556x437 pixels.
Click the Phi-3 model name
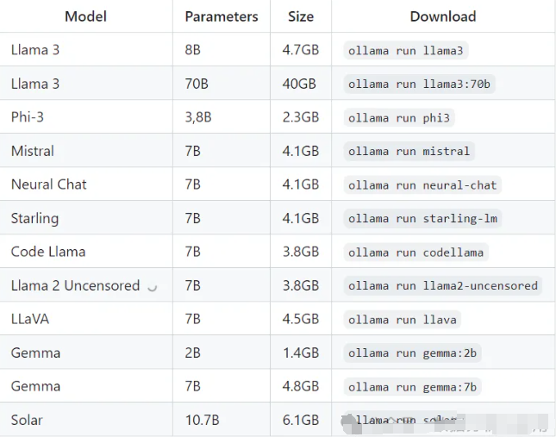click(x=28, y=117)
